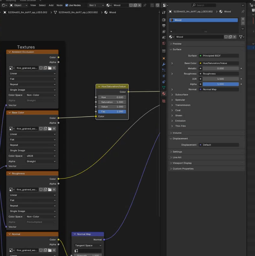Screen dimensions: 255x256
Task: Add material slot with plus icon
Action: [x=243, y=19]
